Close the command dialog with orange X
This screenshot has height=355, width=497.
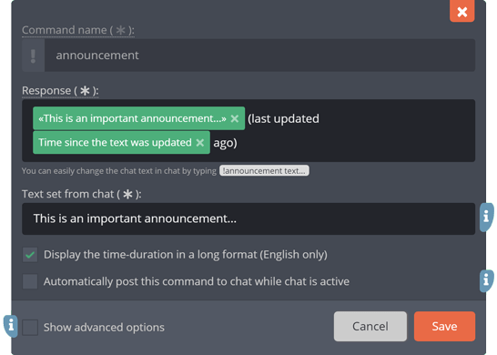coord(461,12)
